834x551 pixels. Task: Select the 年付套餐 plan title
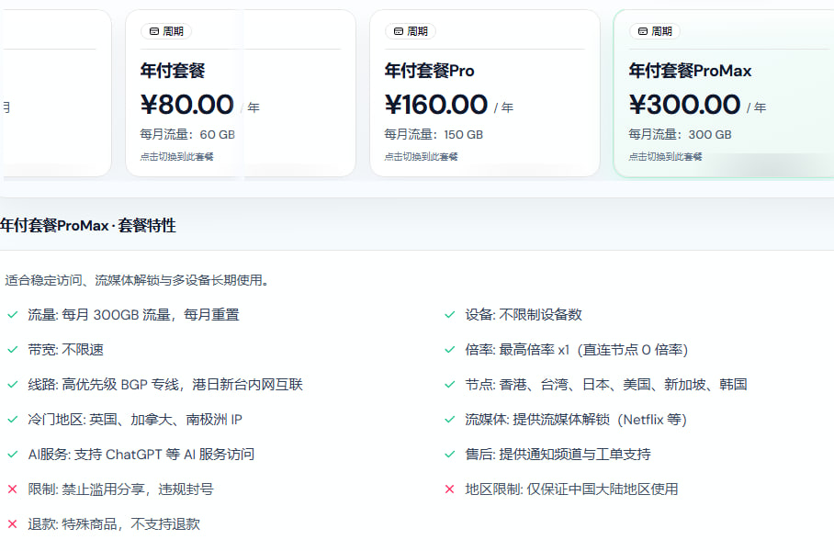pos(172,71)
